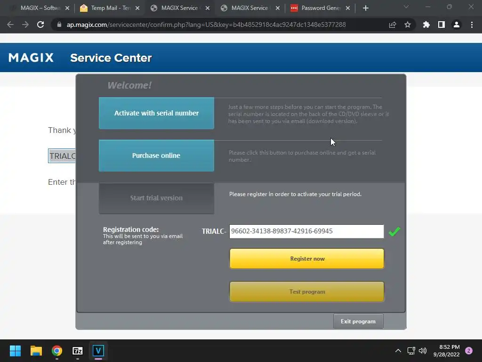Toggle the browser side panel
The height and width of the screenshot is (362, 482).
point(442,25)
